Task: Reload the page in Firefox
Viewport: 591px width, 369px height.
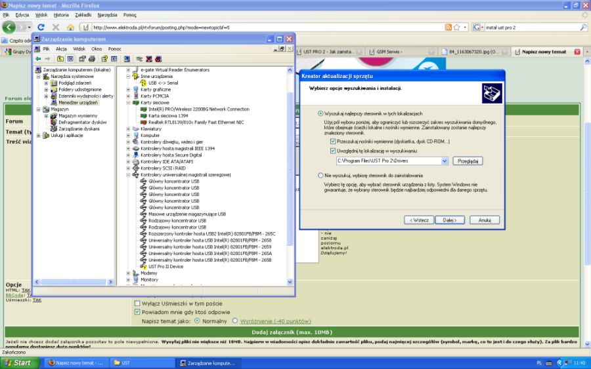Action: (41, 27)
